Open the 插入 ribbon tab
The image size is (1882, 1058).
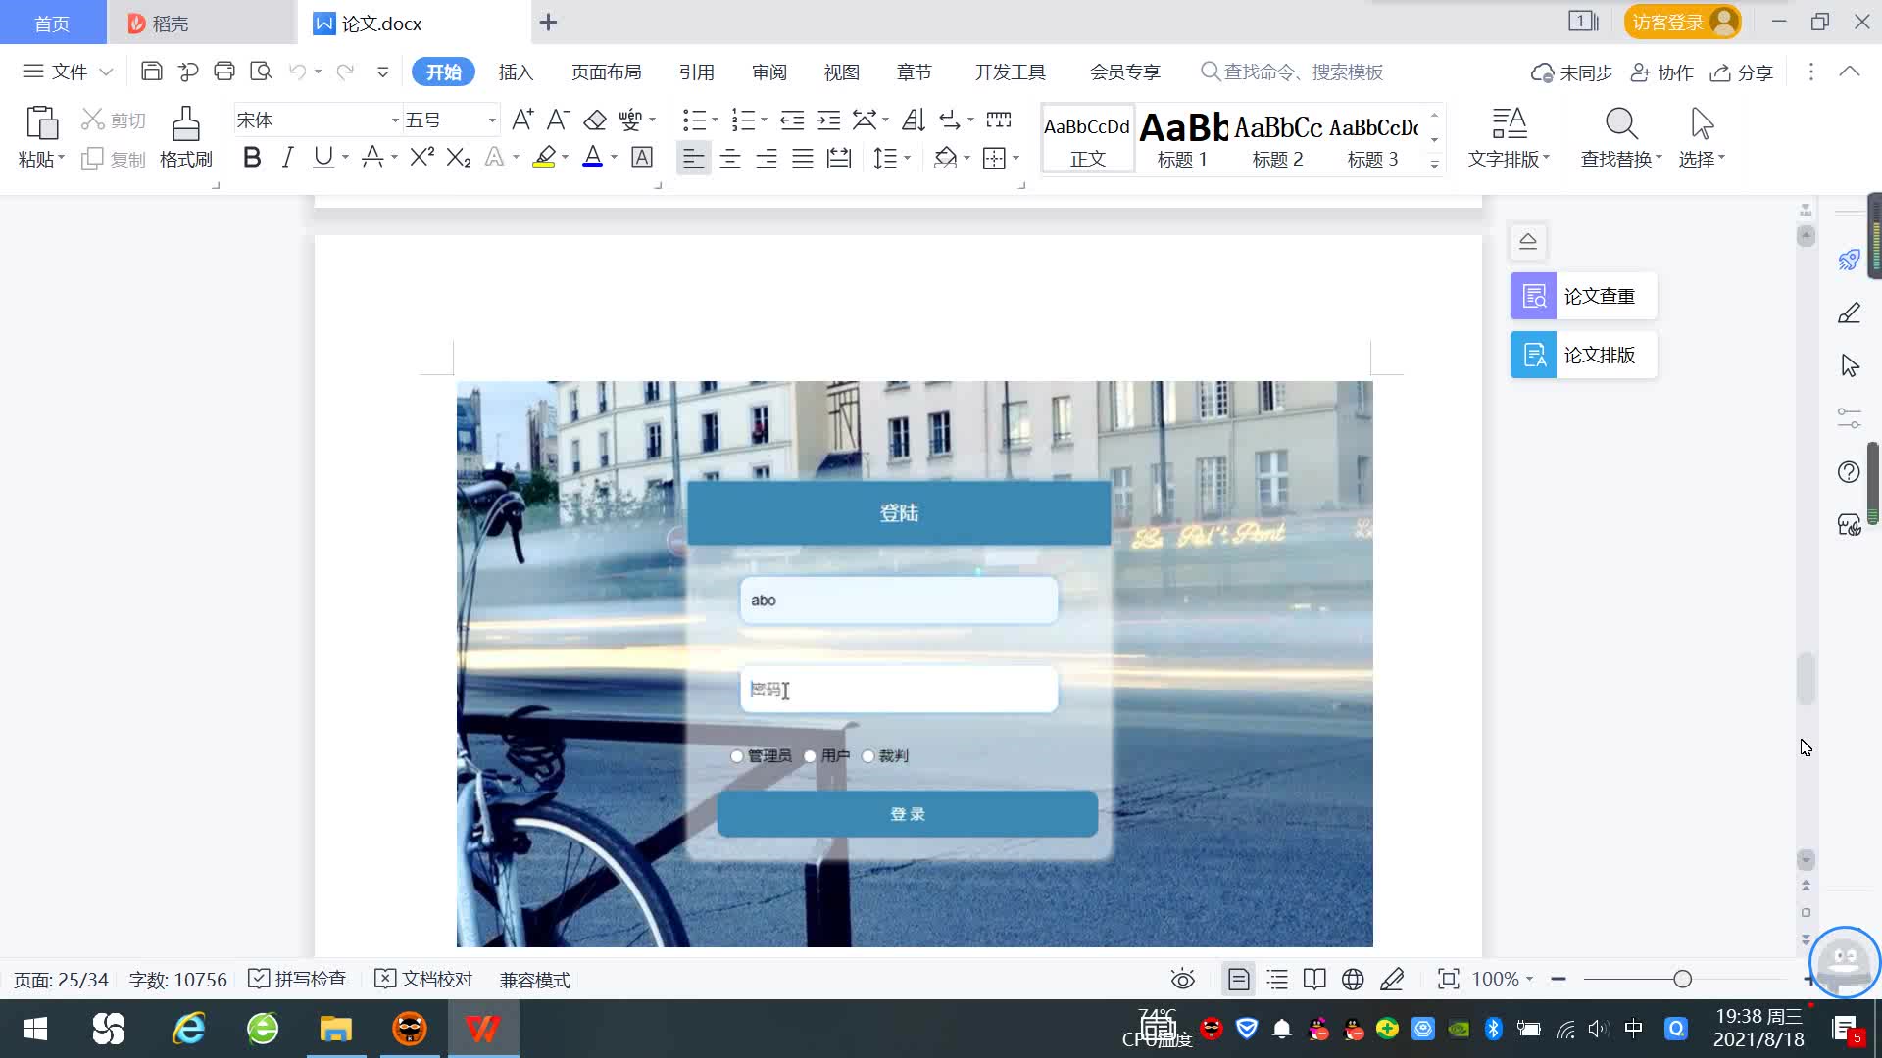point(516,72)
